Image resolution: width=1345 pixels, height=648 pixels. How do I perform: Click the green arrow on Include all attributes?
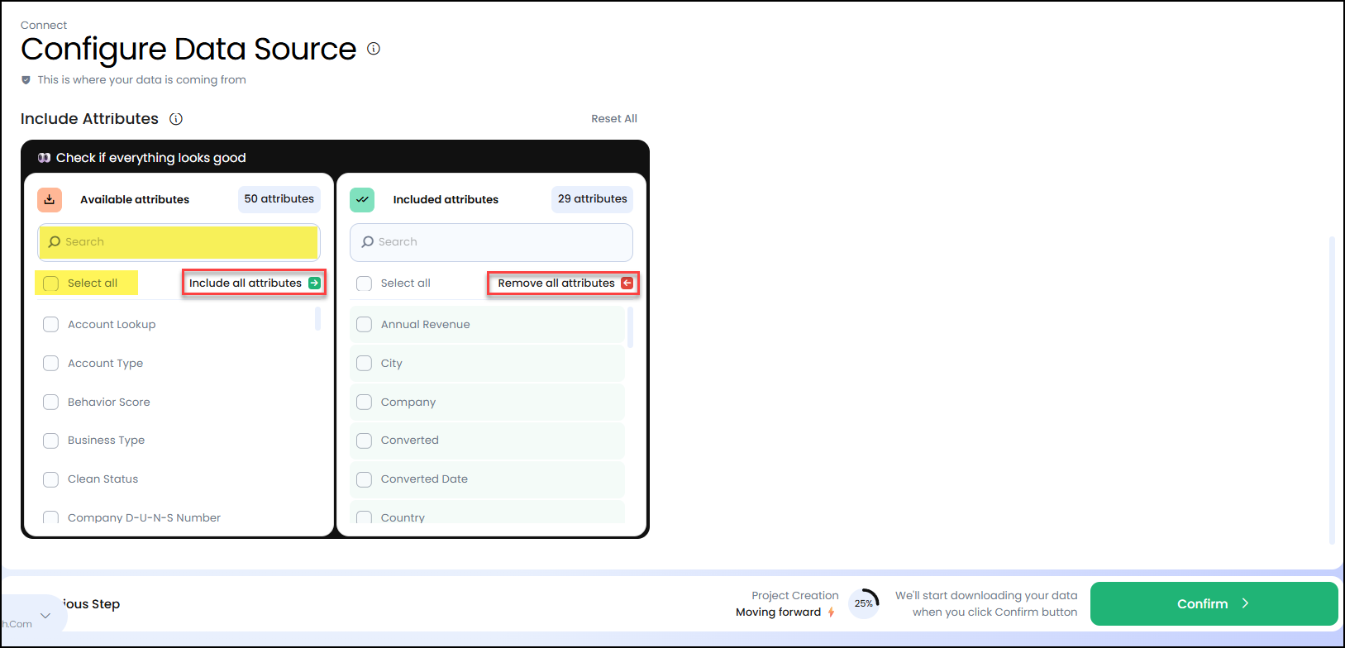pos(314,283)
